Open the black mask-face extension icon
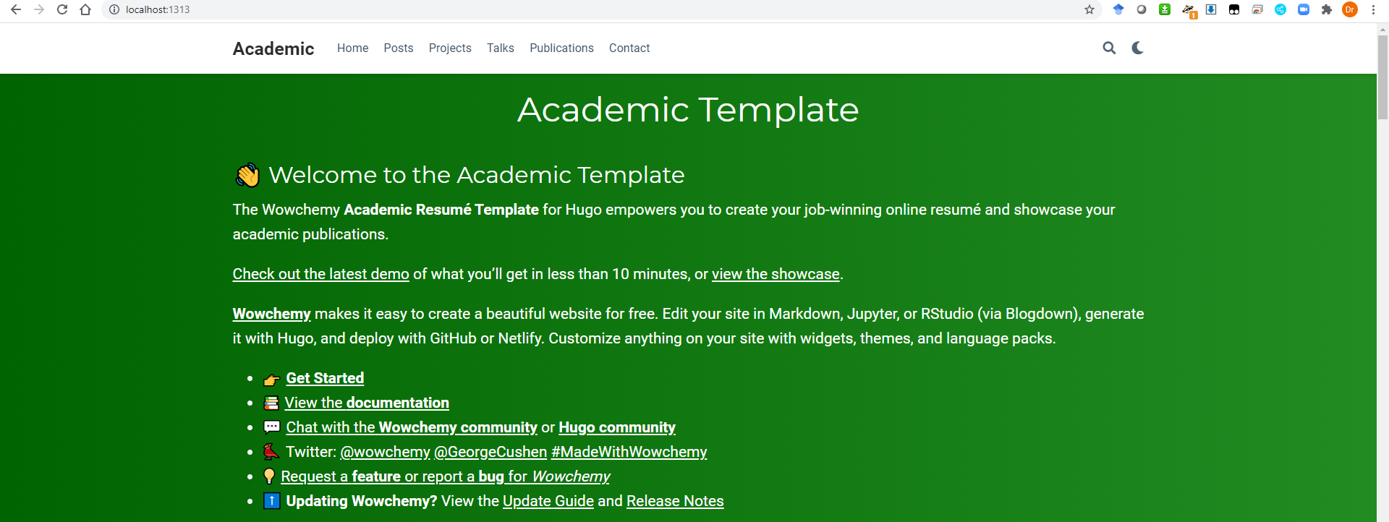Viewport: 1389px width, 522px height. click(x=1234, y=9)
